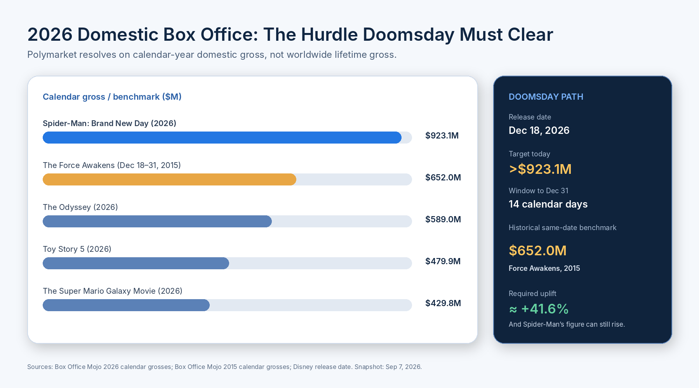Select the 'Dec 18, 2026' release date
The width and height of the screenshot is (699, 388).
coord(539,130)
